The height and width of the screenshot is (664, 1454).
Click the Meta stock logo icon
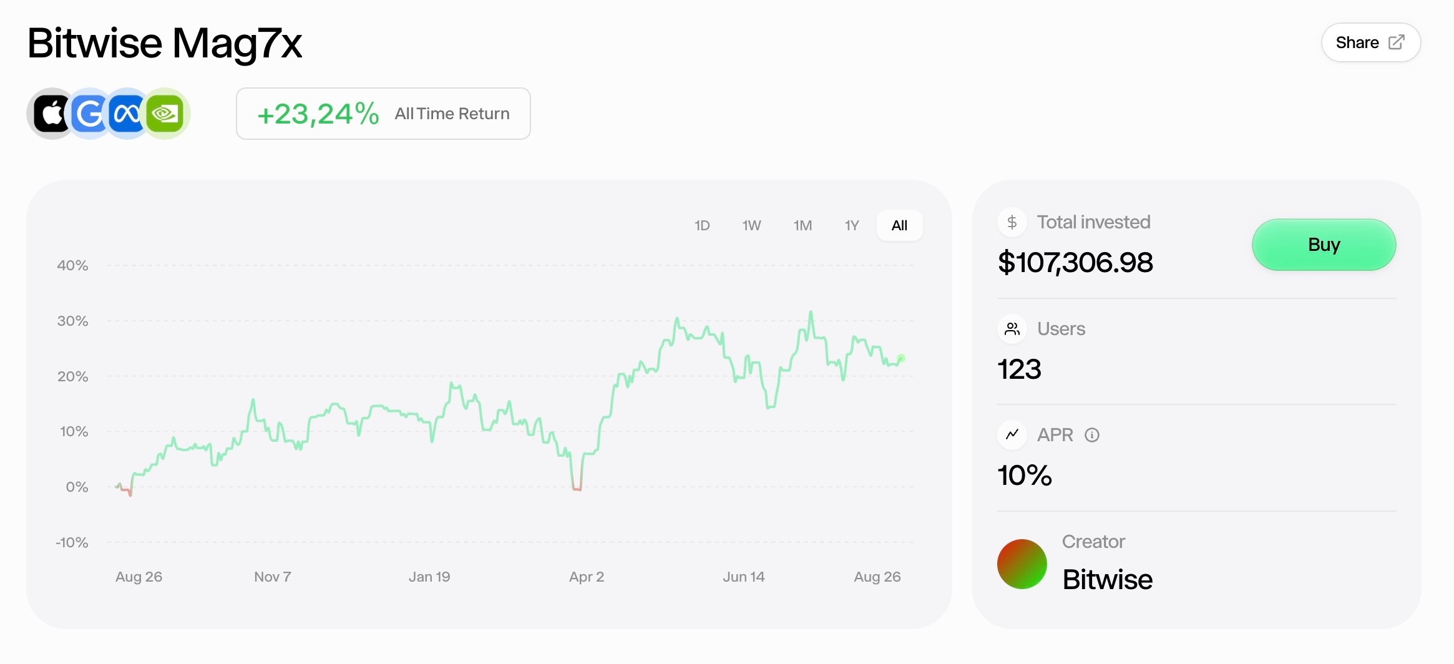(x=127, y=114)
